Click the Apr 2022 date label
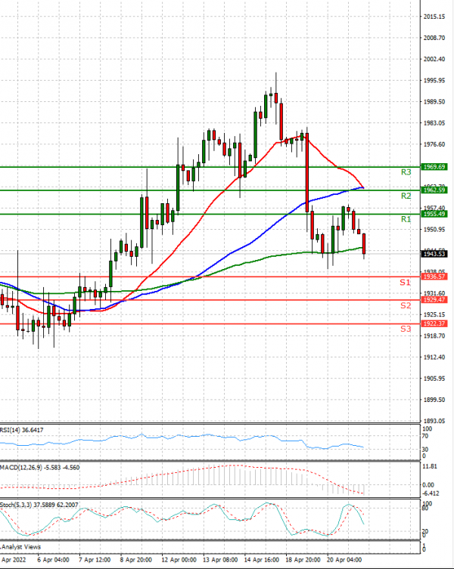 14,560
